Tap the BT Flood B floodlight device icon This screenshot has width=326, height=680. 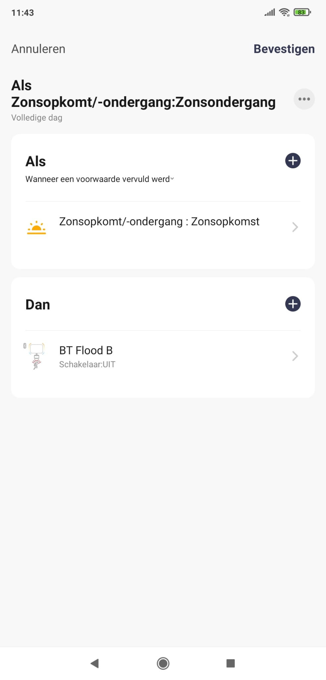(34, 356)
